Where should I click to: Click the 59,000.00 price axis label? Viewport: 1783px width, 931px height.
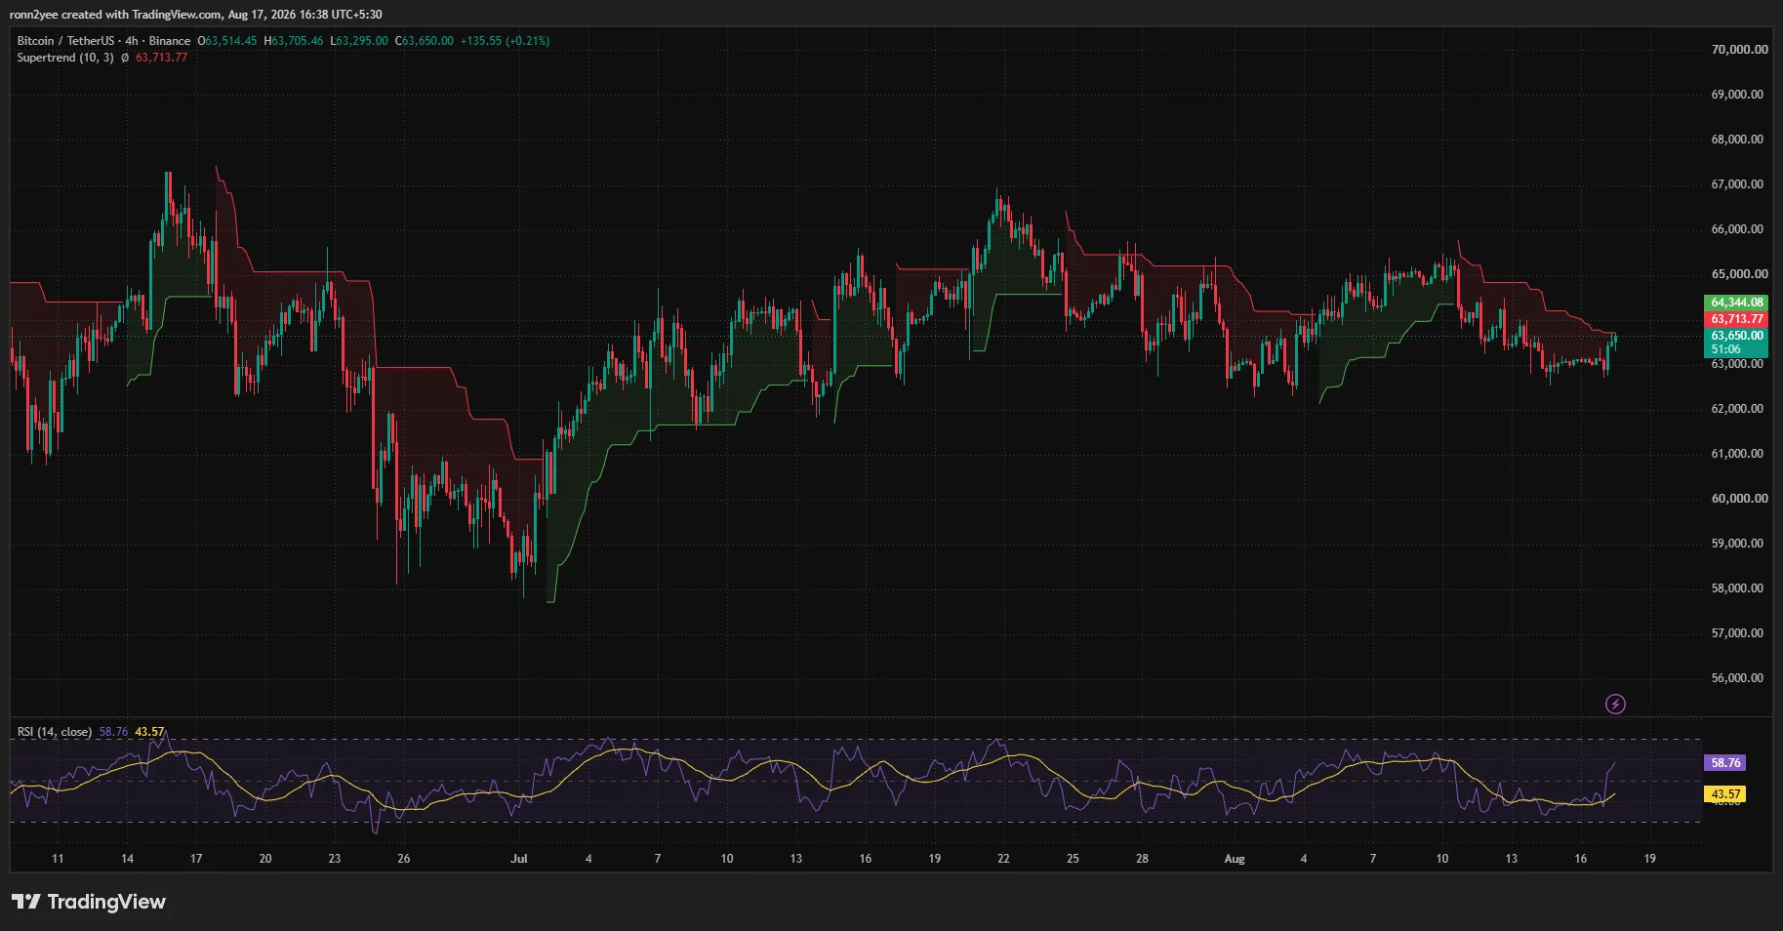pos(1737,544)
